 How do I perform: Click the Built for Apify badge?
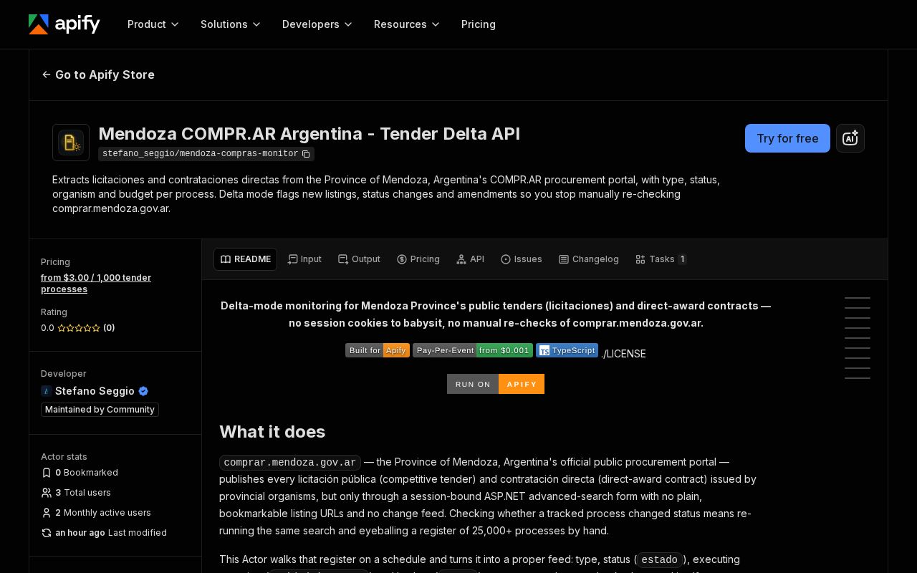pos(378,350)
